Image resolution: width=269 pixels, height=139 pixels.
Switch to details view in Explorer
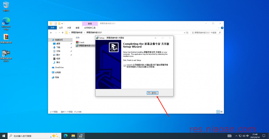218,112
